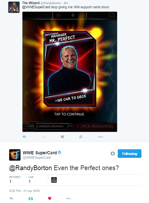The width and height of the screenshot is (149, 203).
Task: Open the Mr. Perfect card image
Action: click(x=70, y=72)
